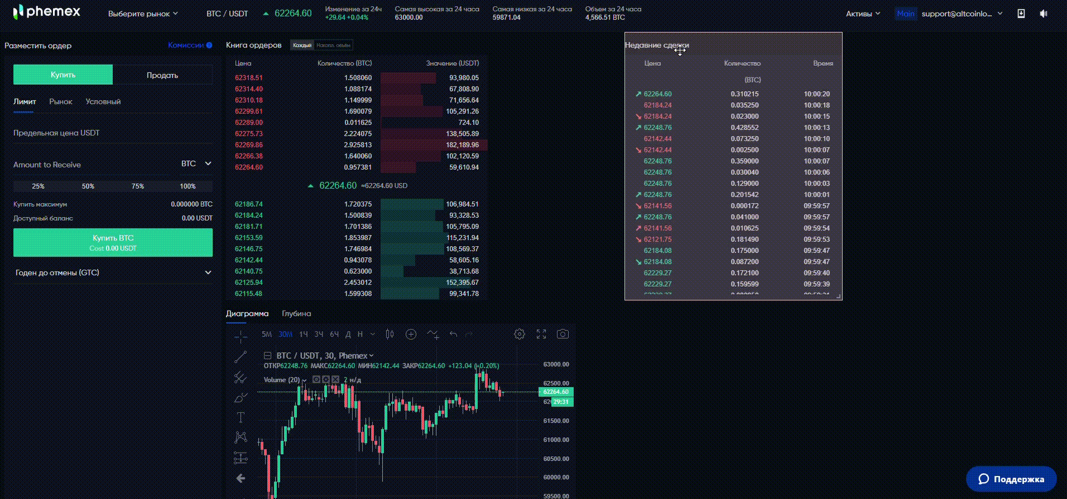Click the Предельная цена USDT price field

[113, 133]
